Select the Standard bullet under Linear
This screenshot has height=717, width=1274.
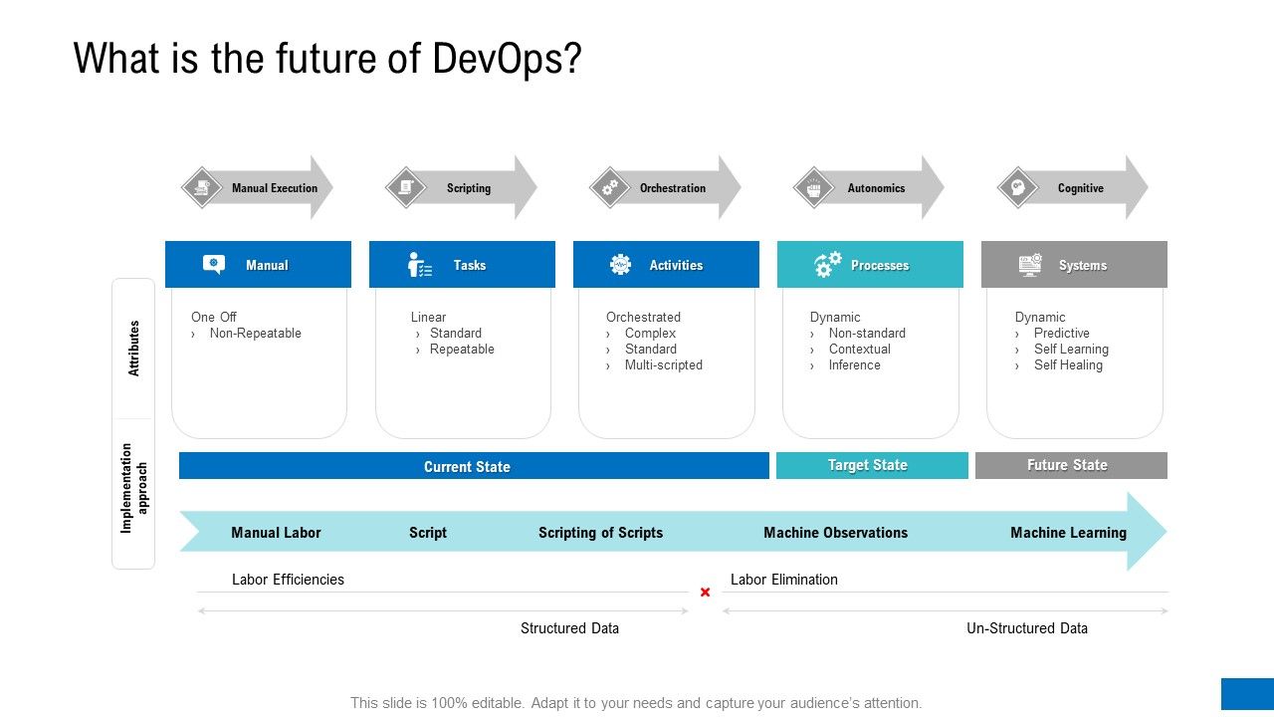pyautogui.click(x=456, y=334)
